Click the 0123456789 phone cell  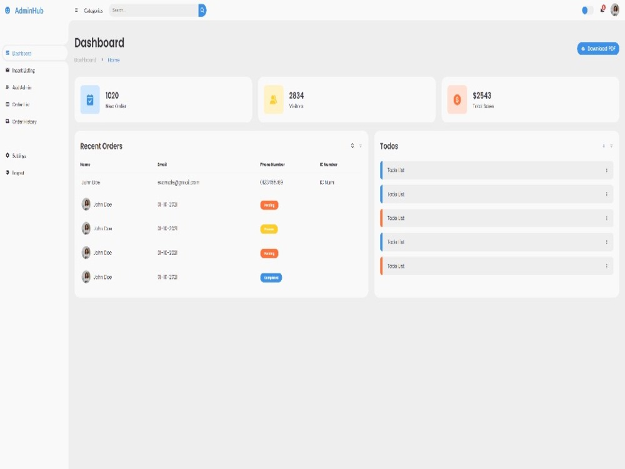point(271,183)
